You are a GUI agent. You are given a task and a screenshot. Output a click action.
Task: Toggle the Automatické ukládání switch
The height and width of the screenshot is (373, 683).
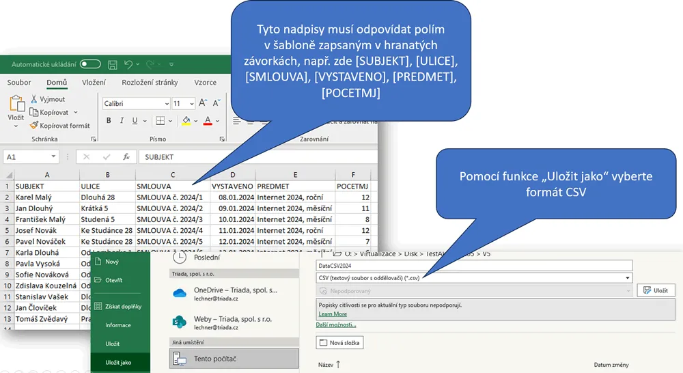tap(90, 64)
